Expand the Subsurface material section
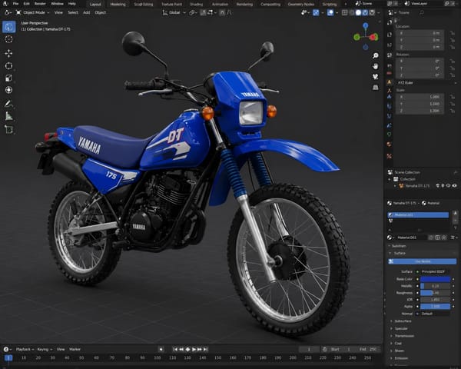Image resolution: width=461 pixels, height=369 pixels. coord(403,321)
